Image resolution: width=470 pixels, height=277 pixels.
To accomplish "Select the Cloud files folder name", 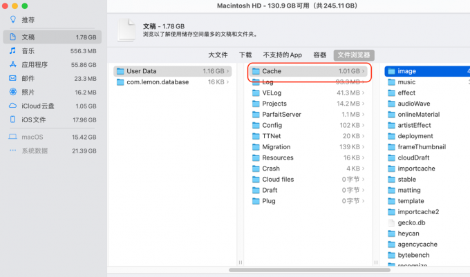I will pyautogui.click(x=278, y=179).
